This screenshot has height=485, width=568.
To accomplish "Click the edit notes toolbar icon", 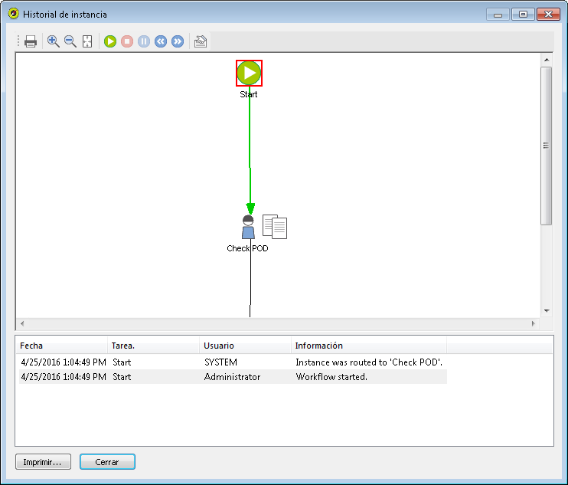I will tap(201, 41).
